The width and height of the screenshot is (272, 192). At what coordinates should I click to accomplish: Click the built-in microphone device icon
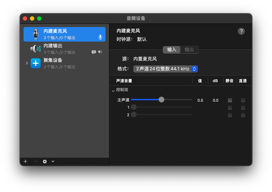35,34
